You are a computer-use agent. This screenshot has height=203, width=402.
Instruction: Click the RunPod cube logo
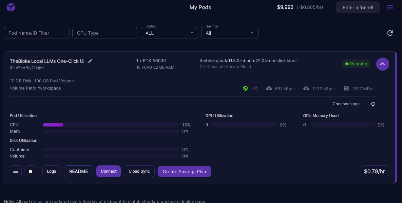point(11,7)
